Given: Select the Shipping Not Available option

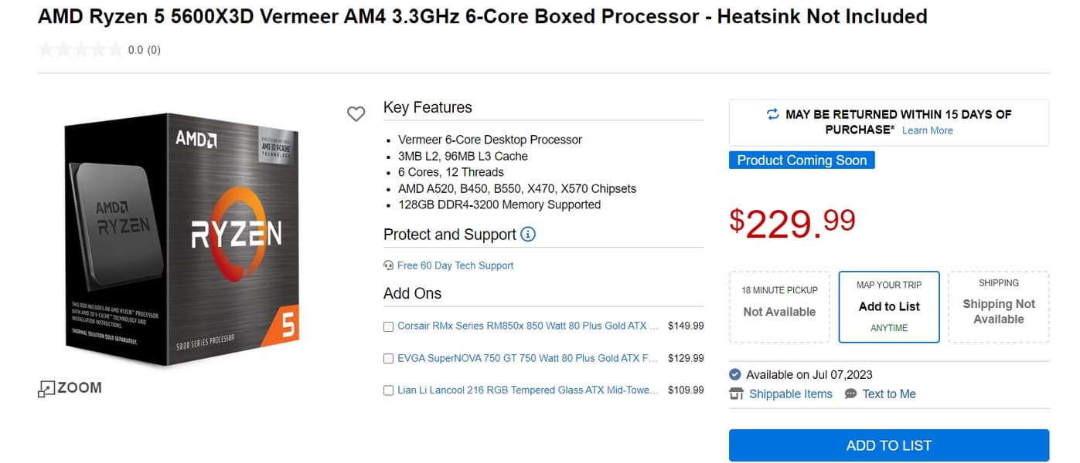Looking at the screenshot, I should (x=998, y=306).
